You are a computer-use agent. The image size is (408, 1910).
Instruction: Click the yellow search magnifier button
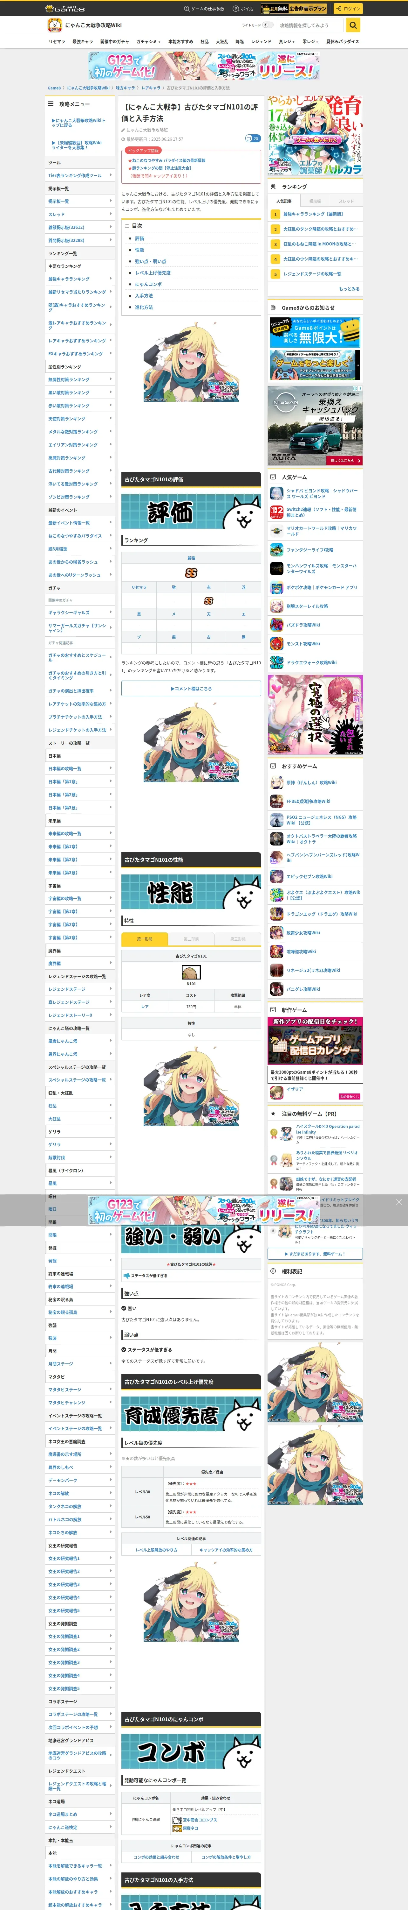(354, 25)
